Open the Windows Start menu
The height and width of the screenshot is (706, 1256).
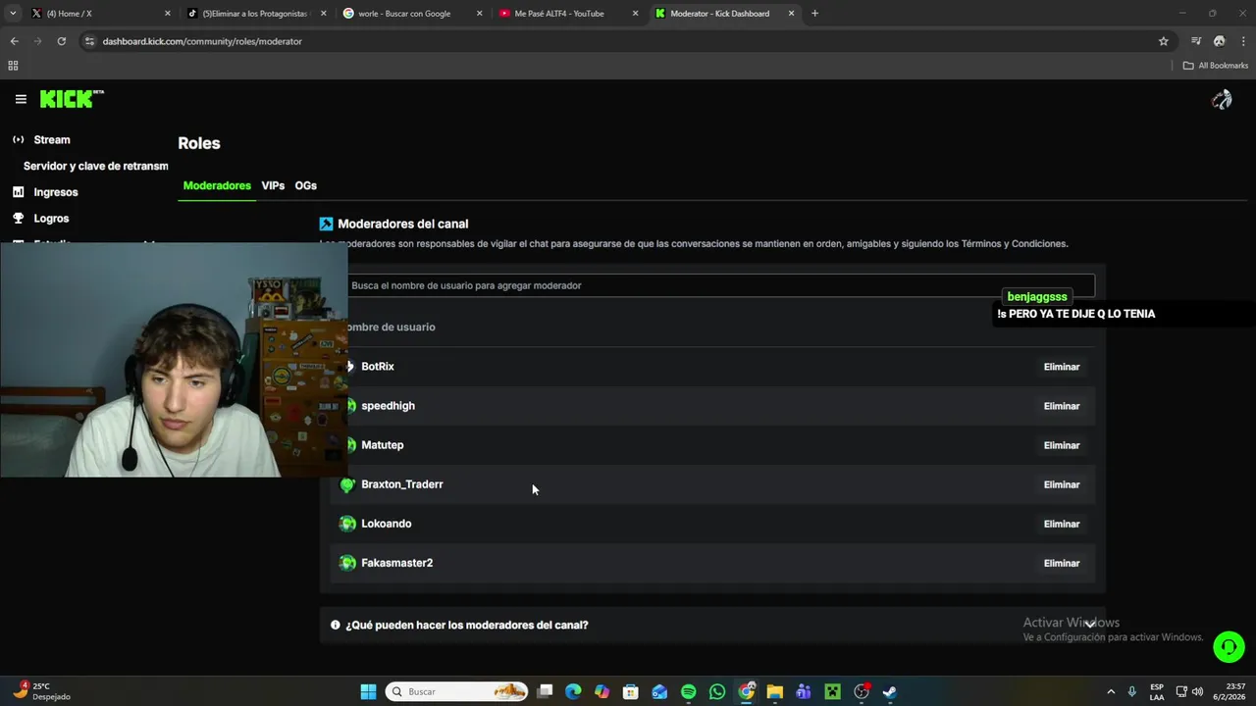[368, 691]
